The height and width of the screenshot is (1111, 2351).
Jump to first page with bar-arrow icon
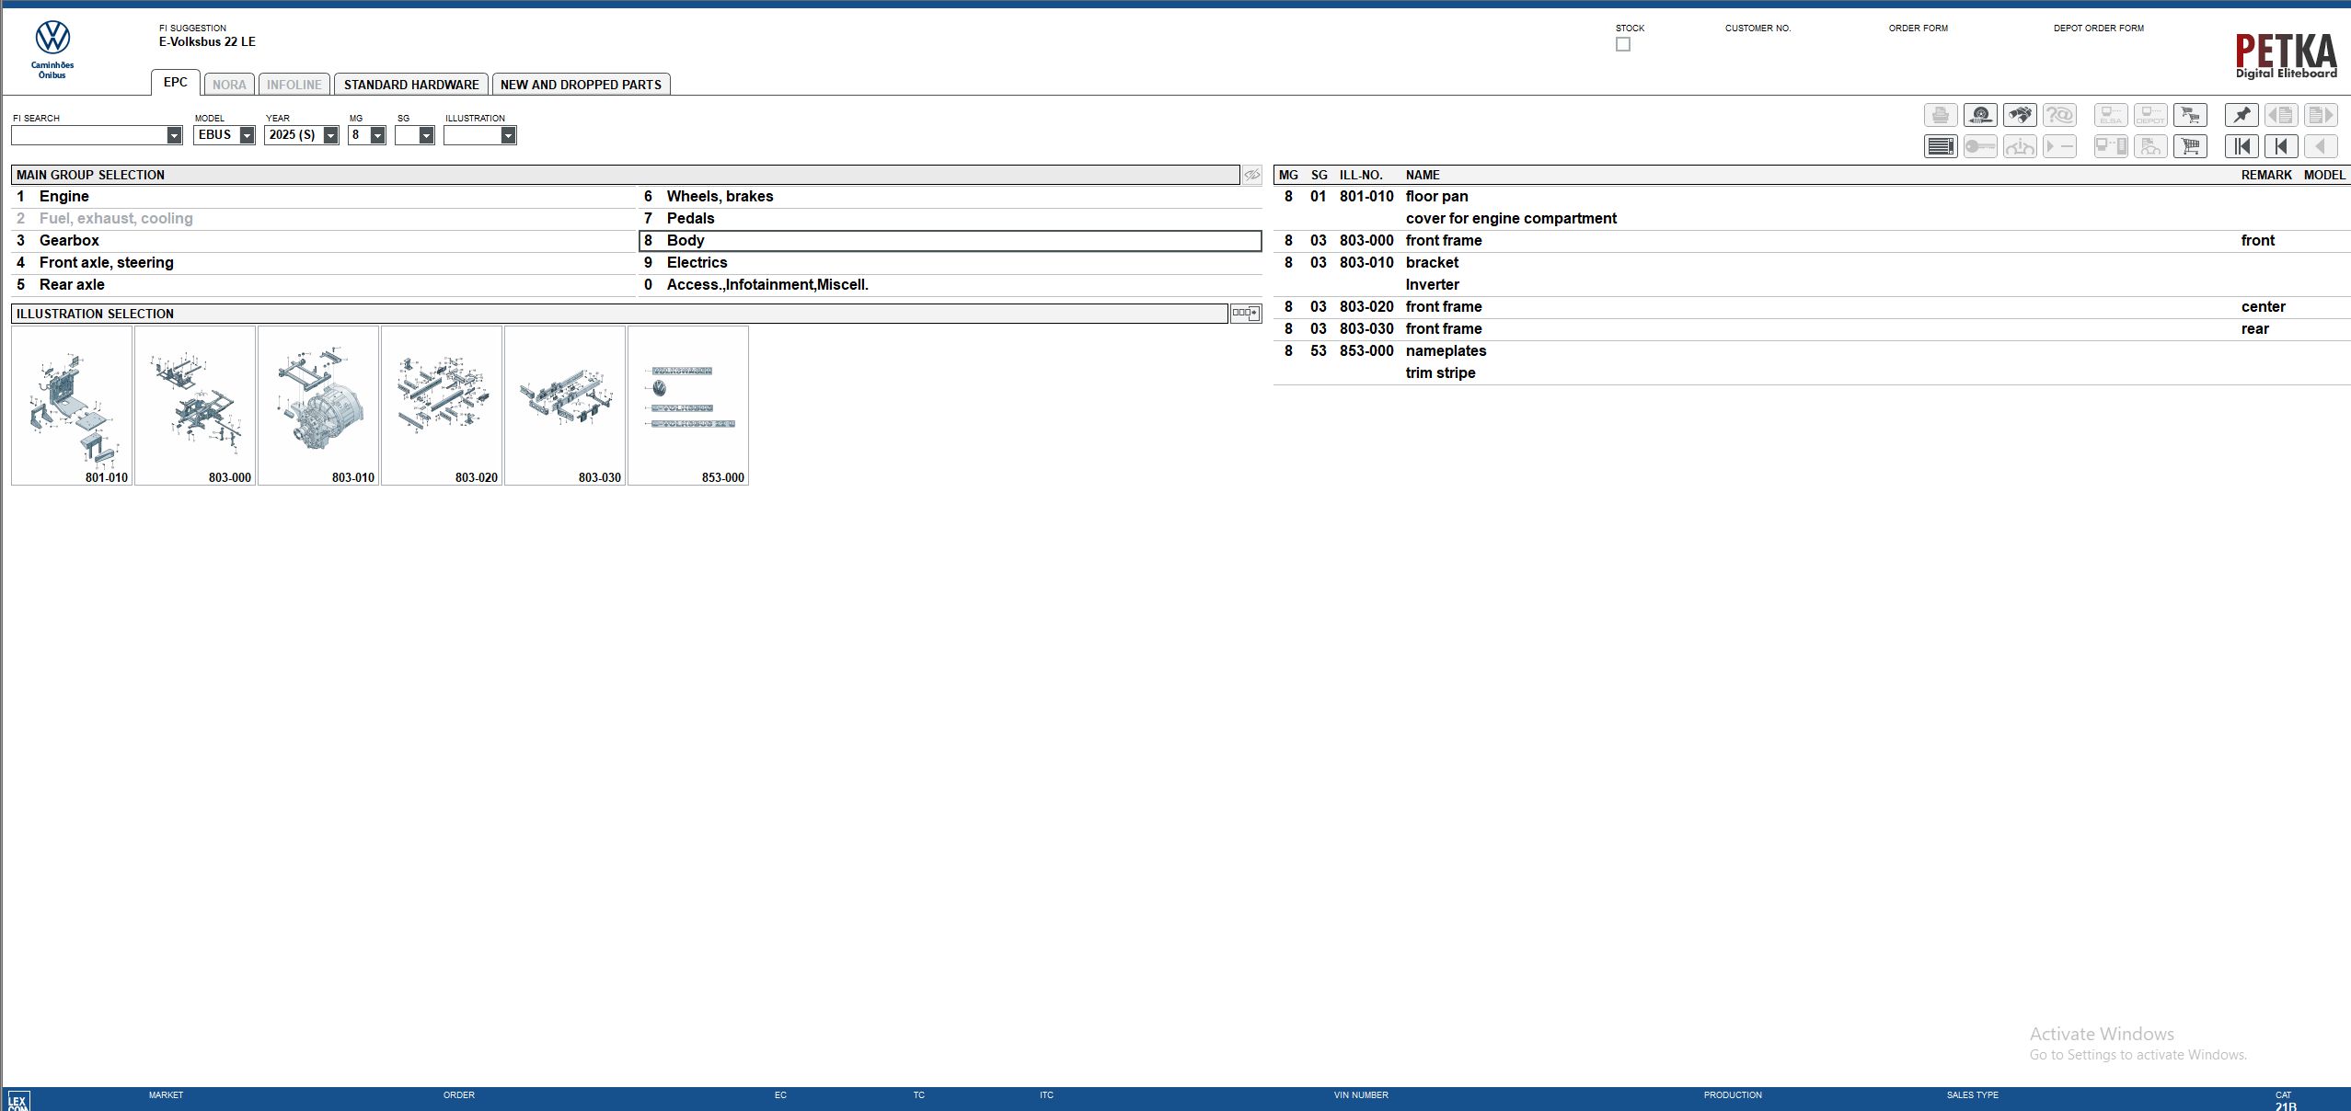pyautogui.click(x=2242, y=146)
